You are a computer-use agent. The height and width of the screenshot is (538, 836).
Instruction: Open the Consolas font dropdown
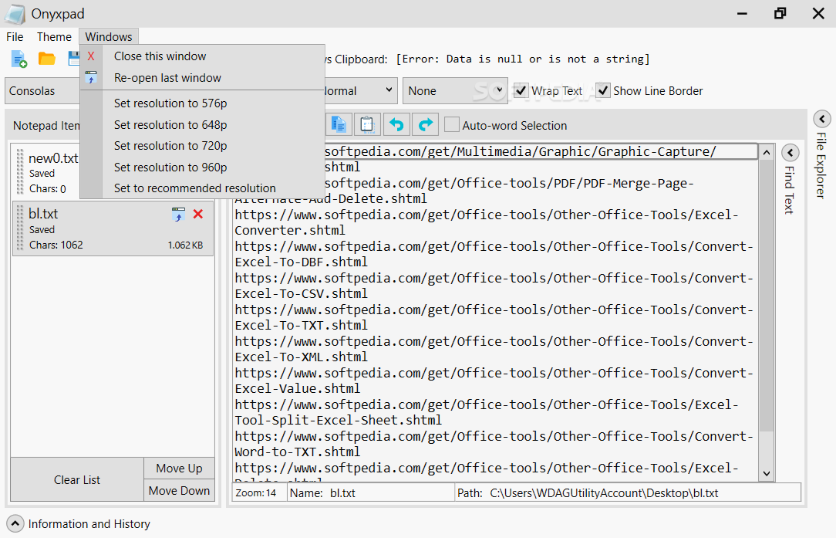(x=42, y=91)
